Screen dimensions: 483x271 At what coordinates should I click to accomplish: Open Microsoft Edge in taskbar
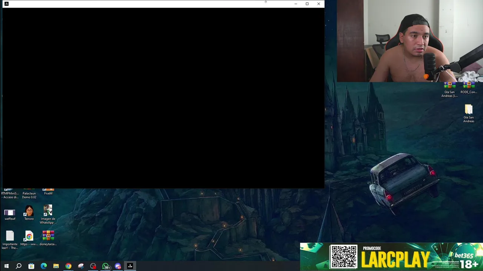click(44, 266)
